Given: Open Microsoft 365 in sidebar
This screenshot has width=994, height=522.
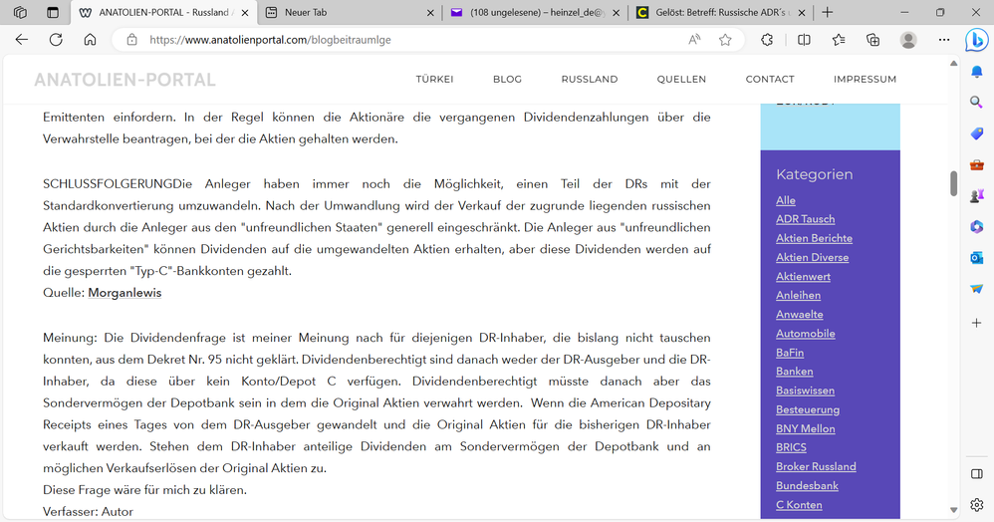Looking at the screenshot, I should point(977,226).
